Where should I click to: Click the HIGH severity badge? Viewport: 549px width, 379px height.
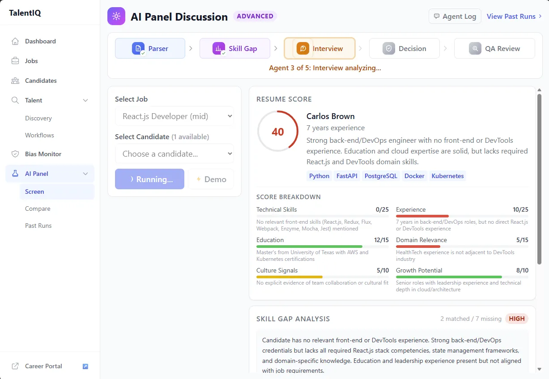coord(517,319)
